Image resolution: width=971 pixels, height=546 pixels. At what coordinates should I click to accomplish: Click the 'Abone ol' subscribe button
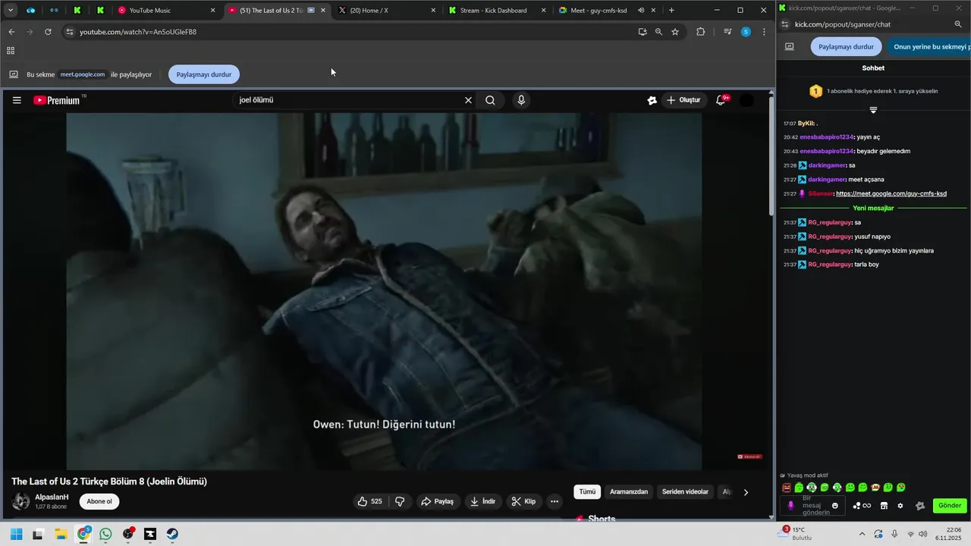coord(99,501)
